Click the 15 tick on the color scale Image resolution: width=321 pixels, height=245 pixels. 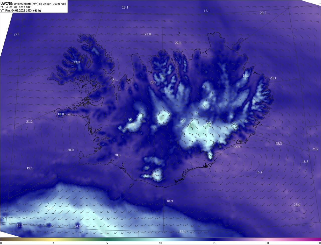pos(214,243)
